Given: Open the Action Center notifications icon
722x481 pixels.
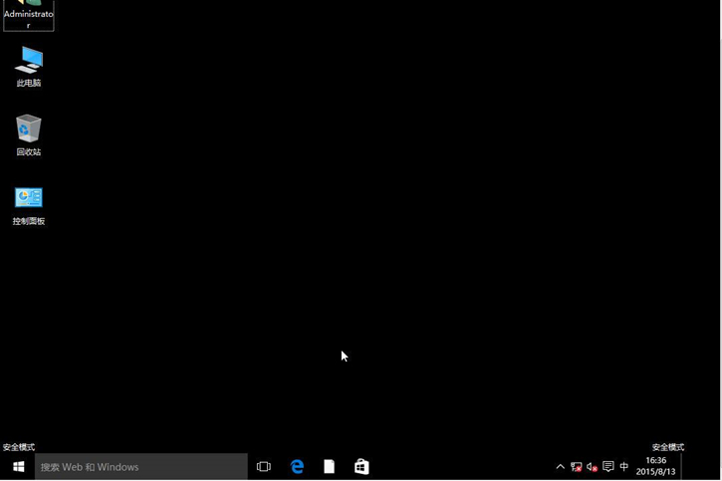Looking at the screenshot, I should [x=607, y=466].
